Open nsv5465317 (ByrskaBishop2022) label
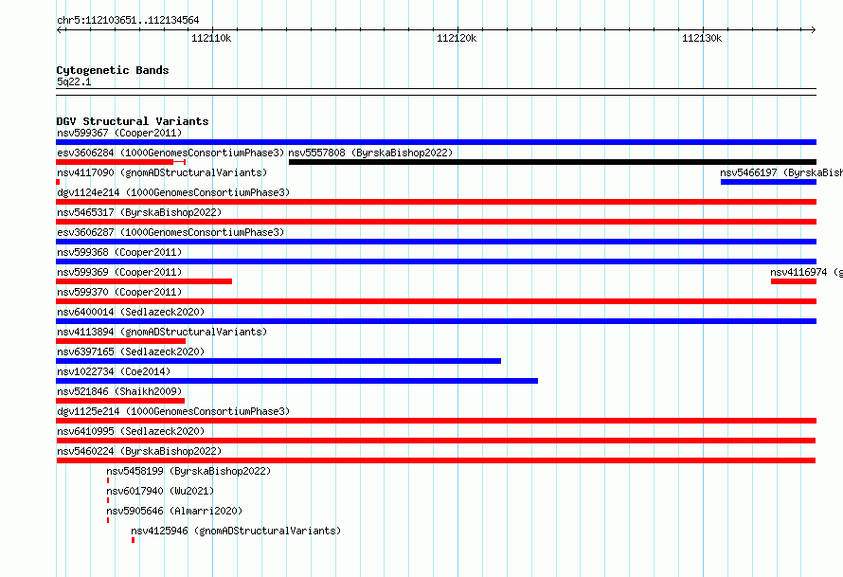The height and width of the screenshot is (577, 843). pyautogui.click(x=139, y=212)
